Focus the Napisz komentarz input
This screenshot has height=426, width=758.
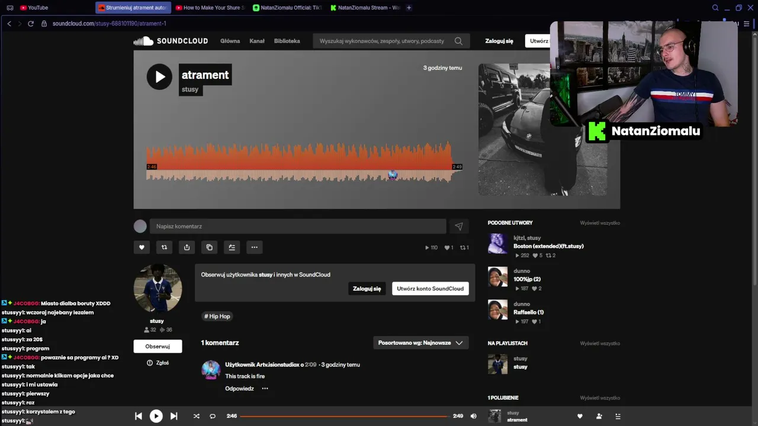(x=298, y=226)
